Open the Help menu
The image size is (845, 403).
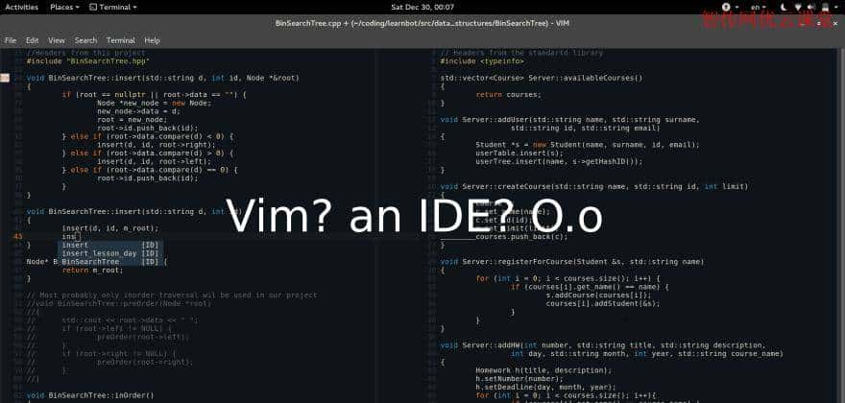point(152,40)
